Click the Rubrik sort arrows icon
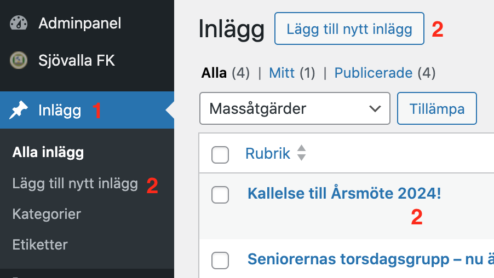 301,153
